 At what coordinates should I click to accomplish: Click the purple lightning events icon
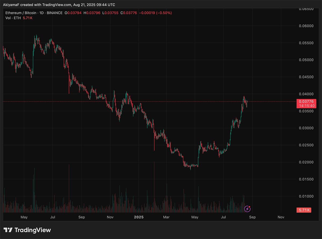point(247,209)
